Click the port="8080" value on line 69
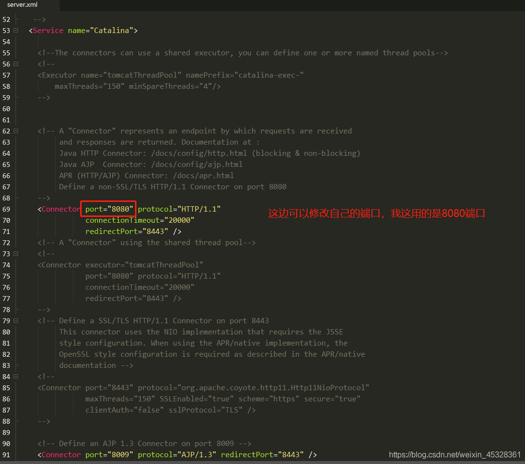The height and width of the screenshot is (464, 525). (x=109, y=209)
